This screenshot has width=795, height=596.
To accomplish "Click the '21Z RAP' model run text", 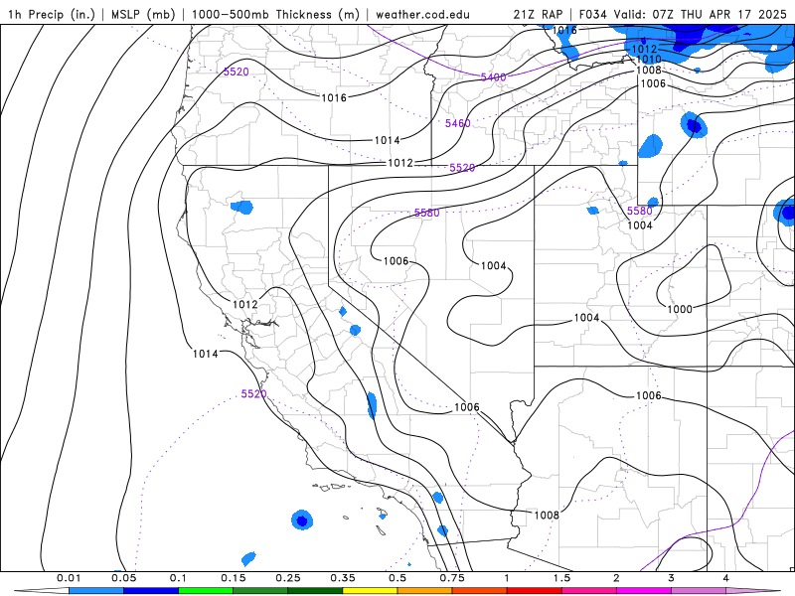I will (x=538, y=14).
